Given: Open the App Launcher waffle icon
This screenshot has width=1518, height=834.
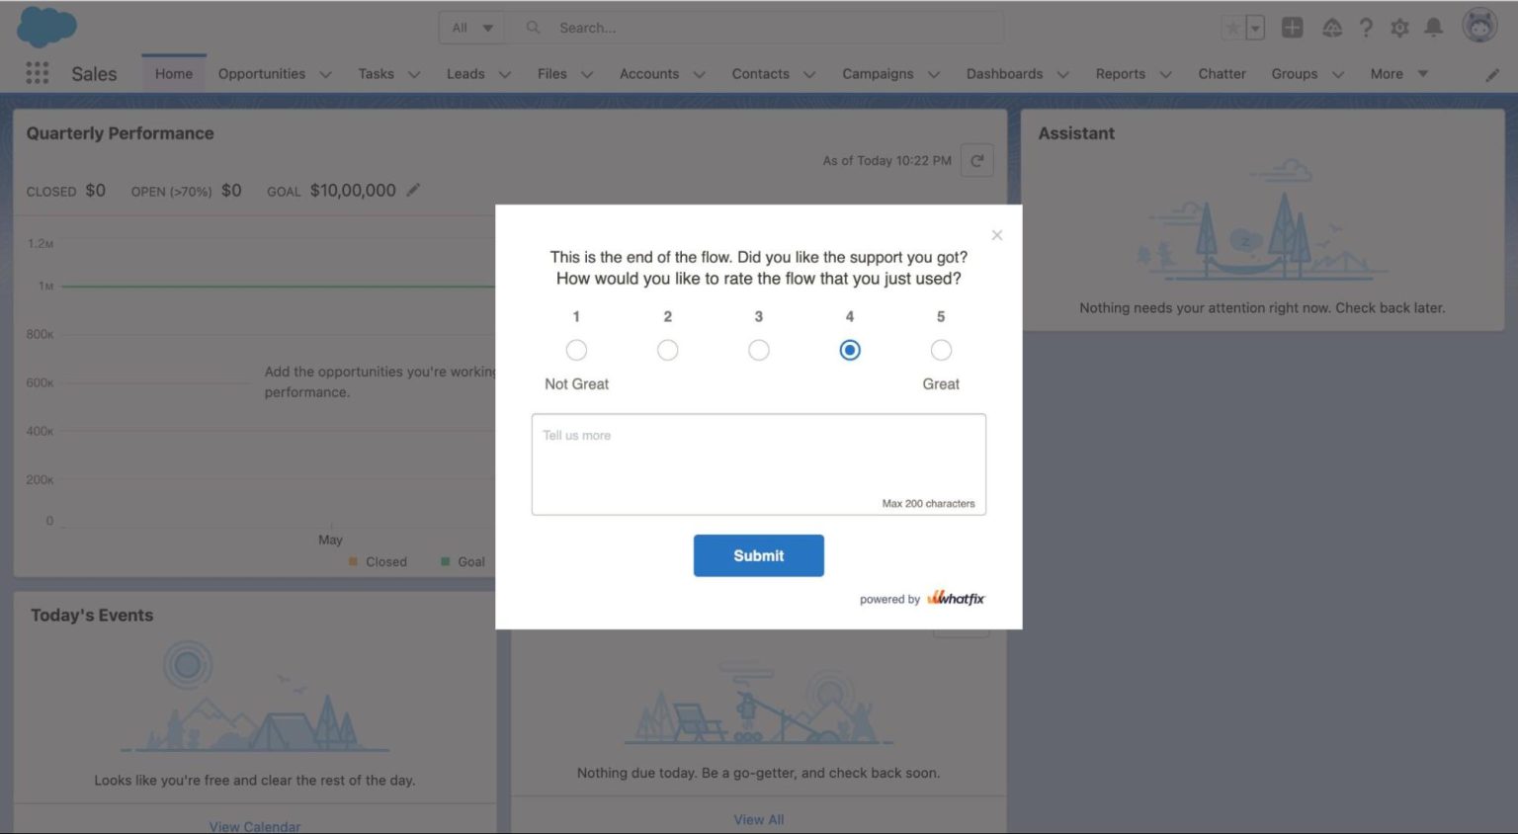Looking at the screenshot, I should tap(37, 72).
